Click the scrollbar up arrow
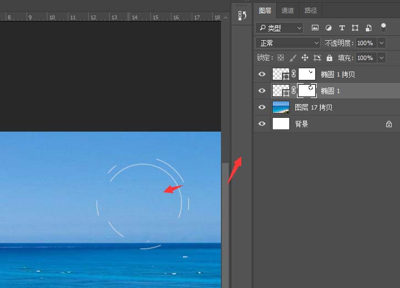The image size is (400, 288). pyautogui.click(x=225, y=18)
